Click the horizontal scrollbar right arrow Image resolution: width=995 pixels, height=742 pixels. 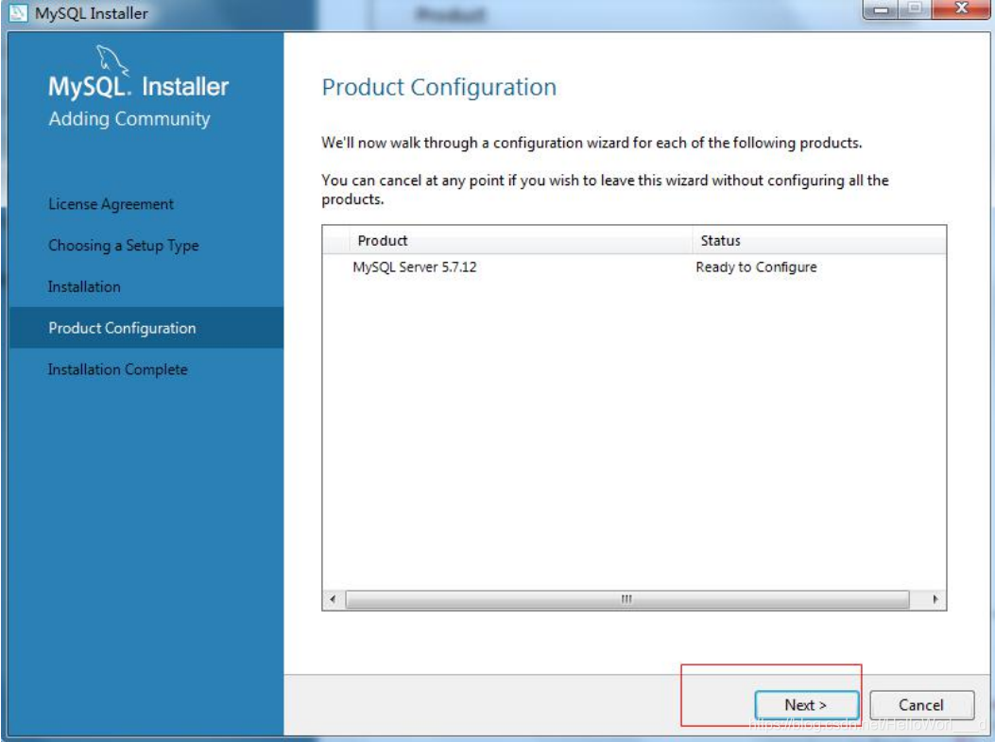[935, 599]
